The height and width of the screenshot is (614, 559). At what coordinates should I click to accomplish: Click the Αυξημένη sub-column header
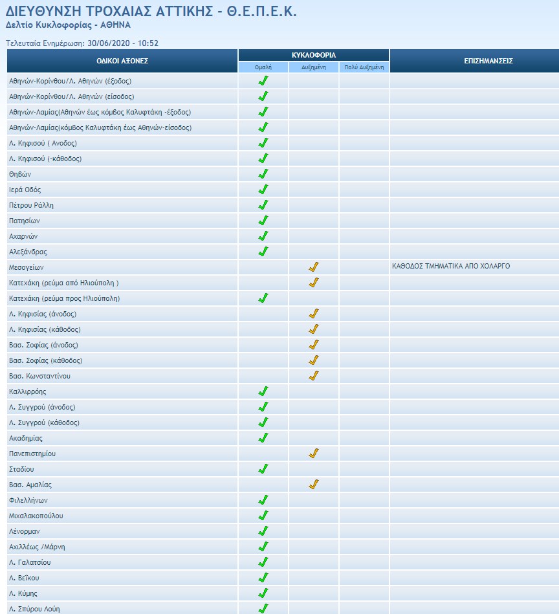314,67
